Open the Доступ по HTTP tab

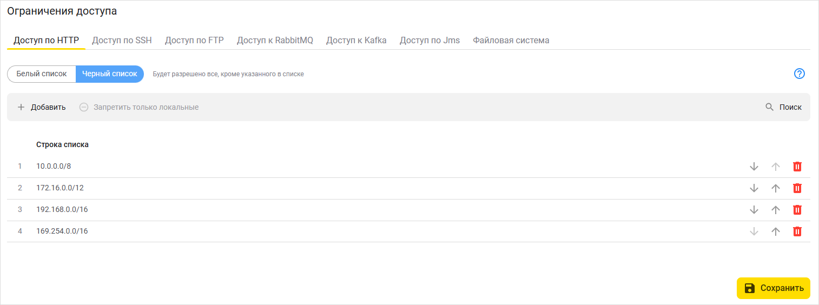pyautogui.click(x=46, y=40)
